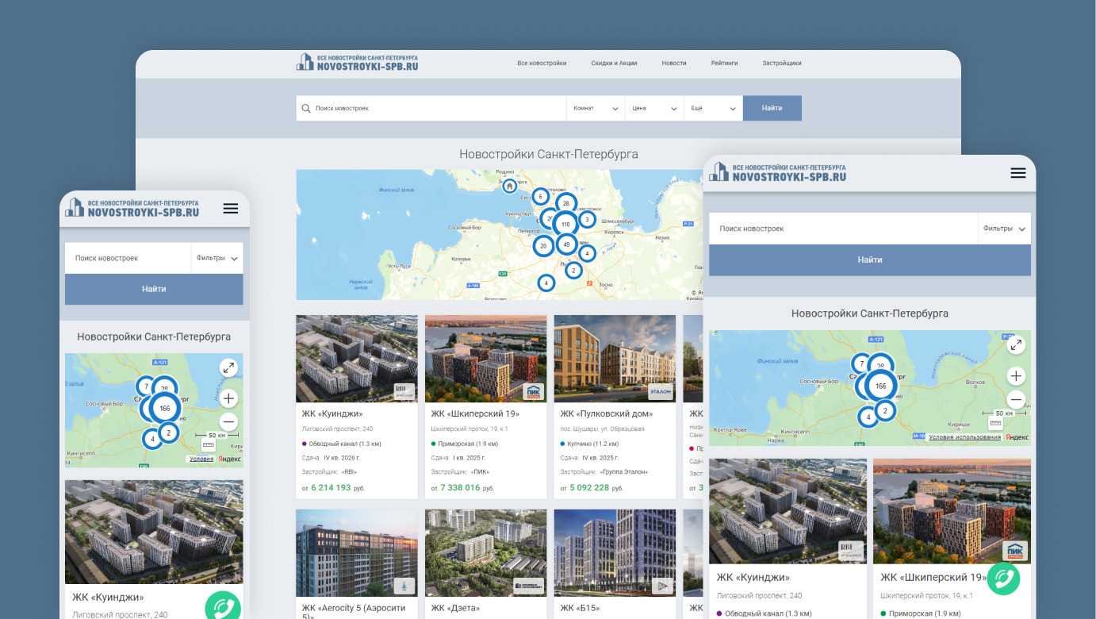Open Скидки и Акции menu item
This screenshot has height=619, width=1096.
click(x=614, y=63)
